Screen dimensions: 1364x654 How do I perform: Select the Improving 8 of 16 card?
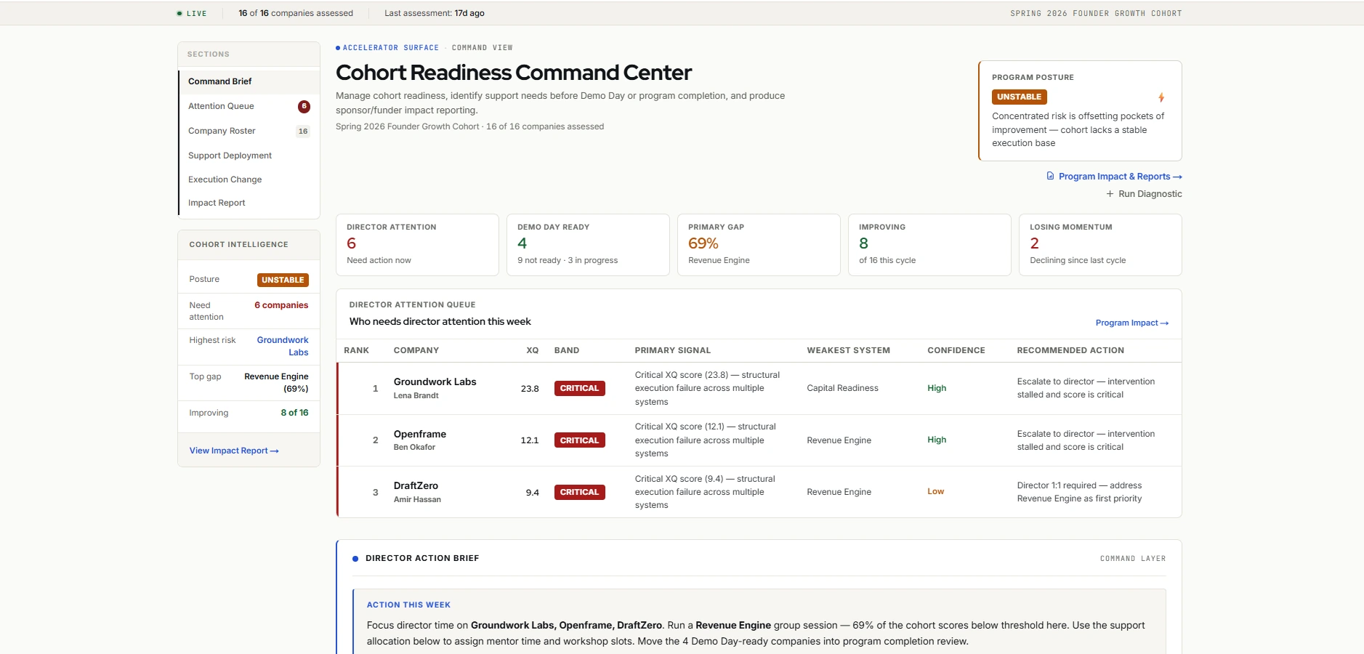929,245
